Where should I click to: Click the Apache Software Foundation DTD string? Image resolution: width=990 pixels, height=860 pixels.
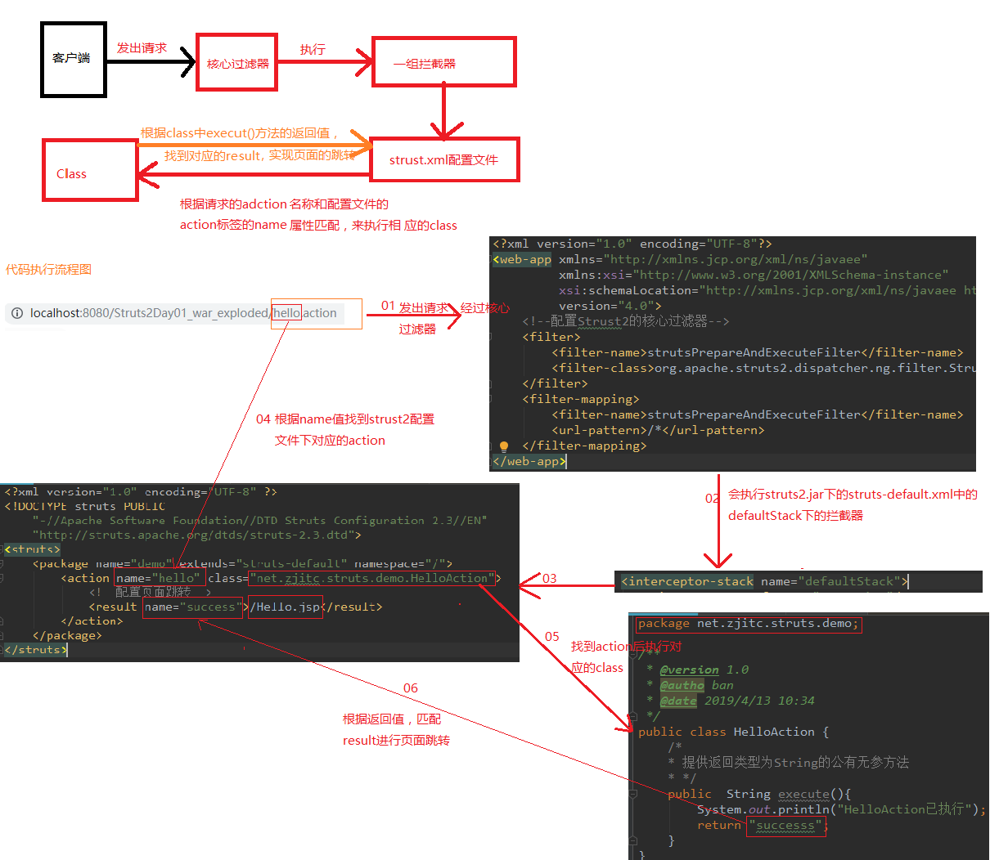pyautogui.click(x=259, y=520)
